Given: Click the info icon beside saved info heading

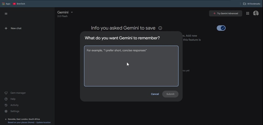Looking at the screenshot, I should pyautogui.click(x=160, y=28).
